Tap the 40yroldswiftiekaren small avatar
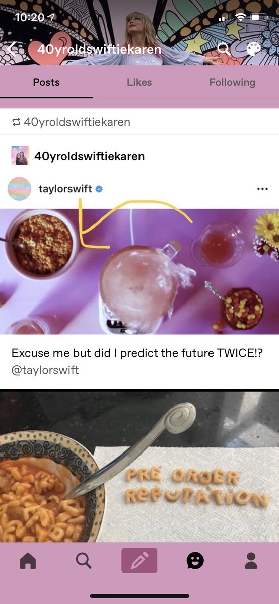The height and width of the screenshot is (604, 279). pyautogui.click(x=20, y=156)
